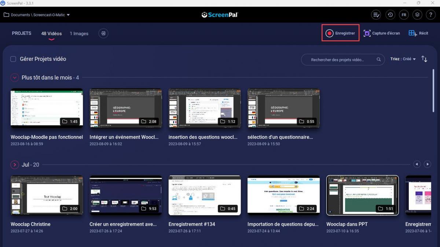440x247 pixels.
Task: Open the Wooclap-Moodle pas fonctionnel thumbnail
Action: coord(47,108)
